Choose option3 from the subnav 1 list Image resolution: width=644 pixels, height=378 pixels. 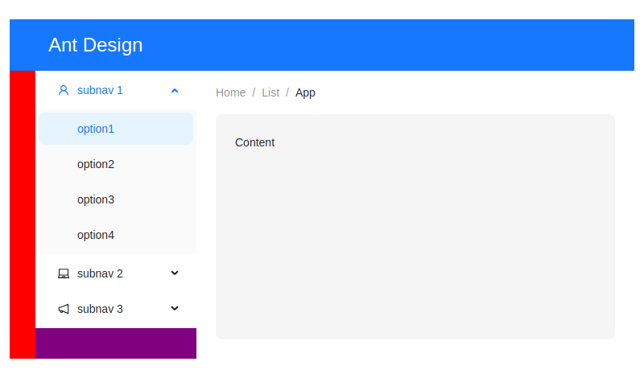point(116,199)
